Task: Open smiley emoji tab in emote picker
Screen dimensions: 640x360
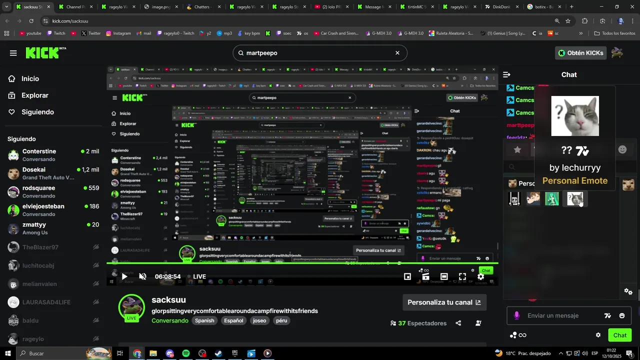Action: [622, 149]
